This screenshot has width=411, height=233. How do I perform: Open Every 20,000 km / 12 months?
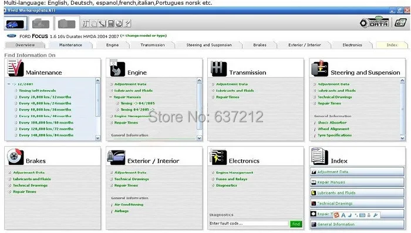(45, 97)
